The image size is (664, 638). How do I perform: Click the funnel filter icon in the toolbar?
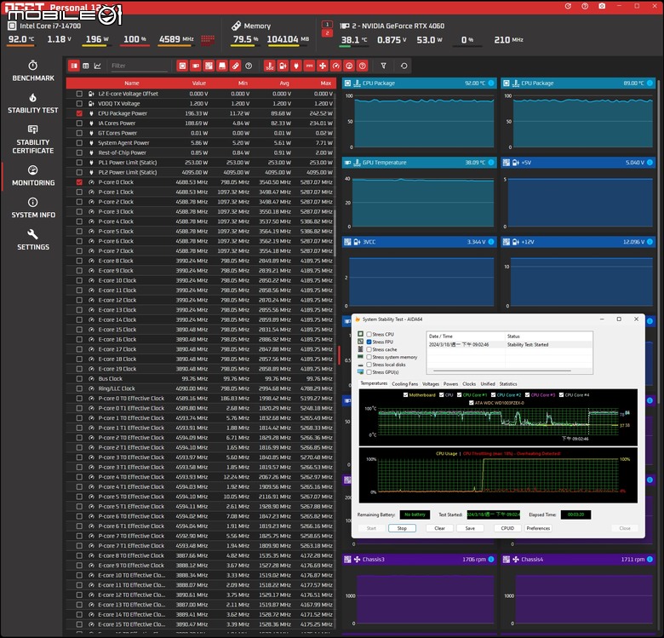[x=383, y=66]
